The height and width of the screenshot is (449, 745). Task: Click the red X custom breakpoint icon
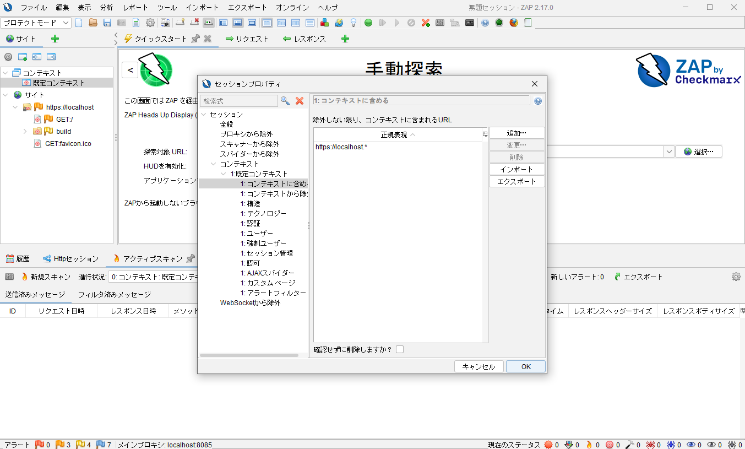pos(426,23)
